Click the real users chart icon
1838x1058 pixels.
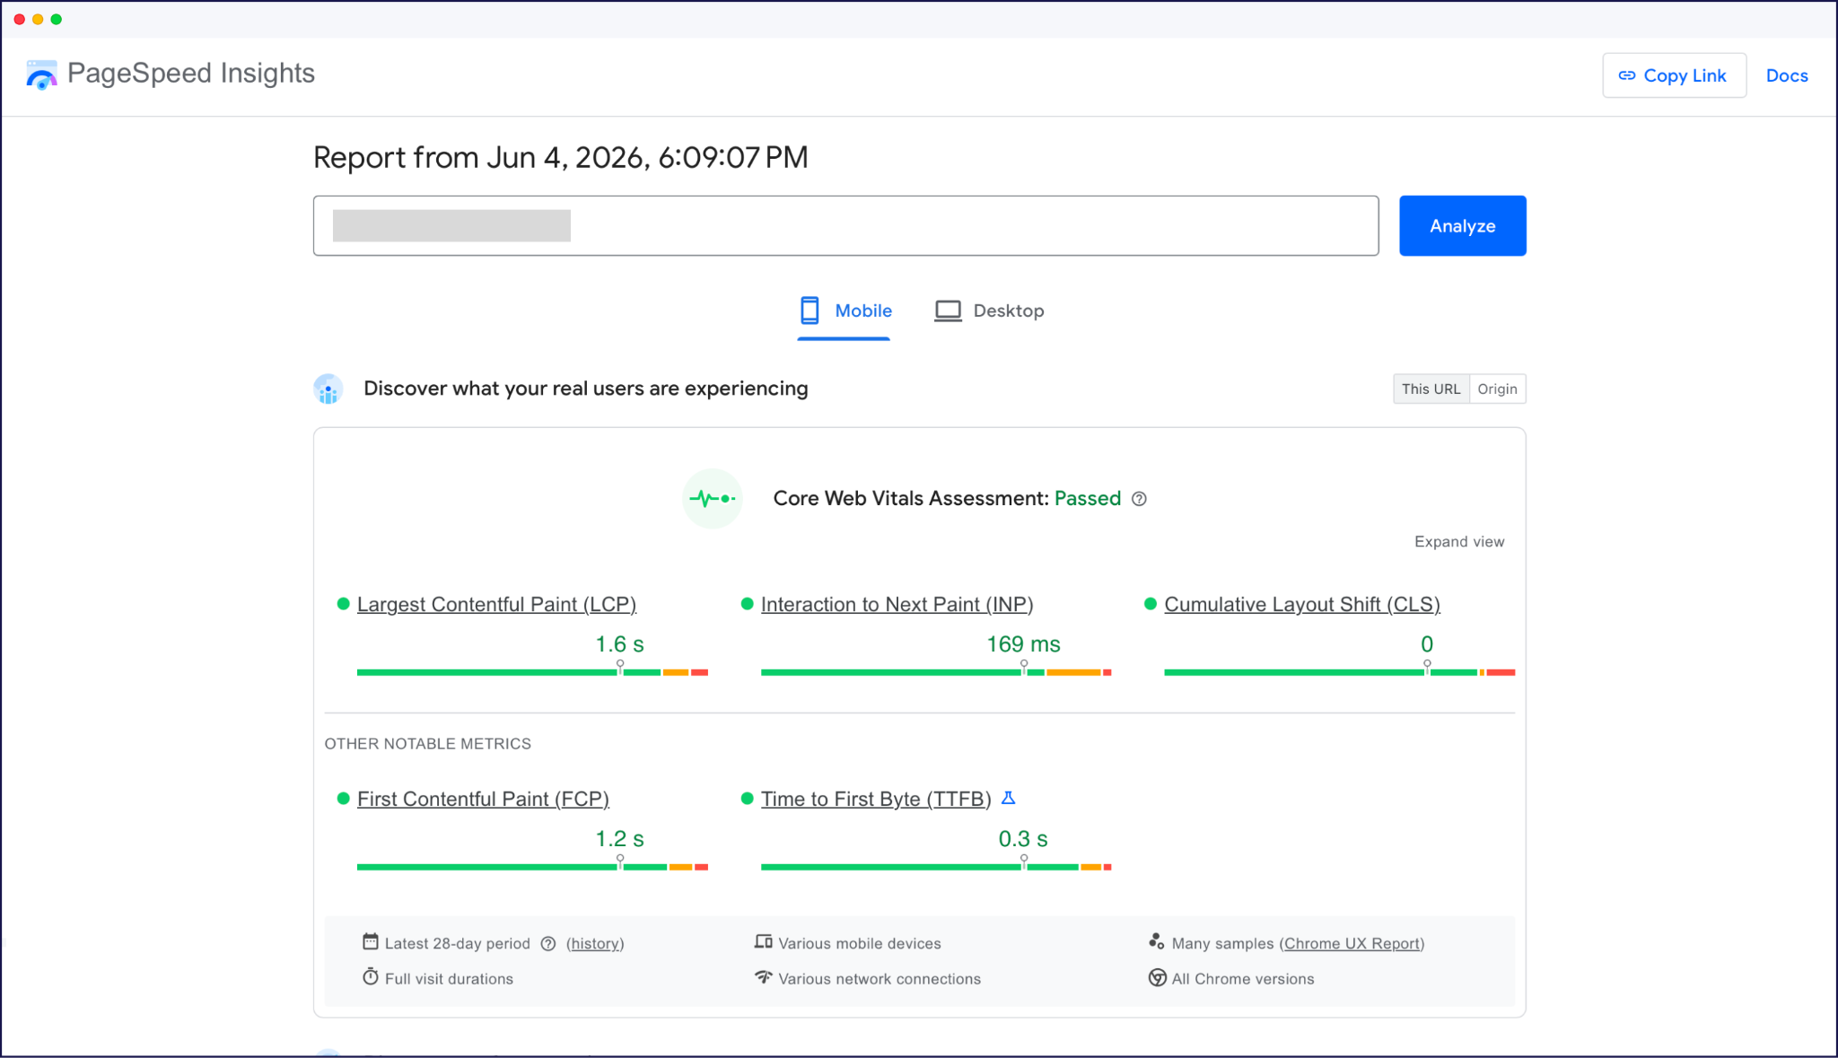[328, 389]
